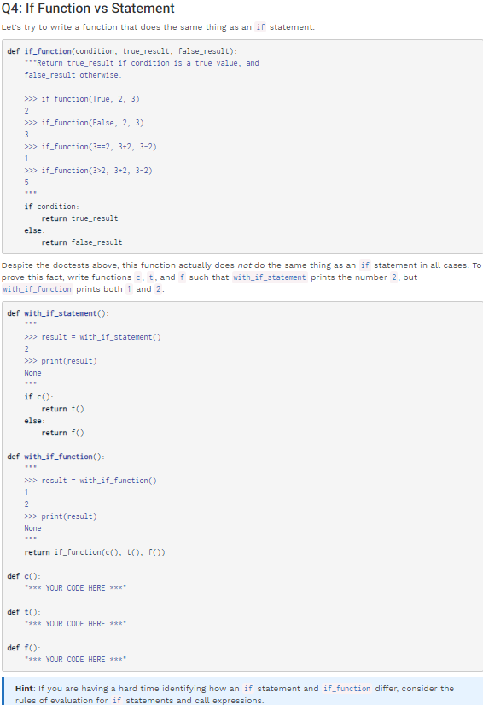Click 'return if_function(c(), t(), f())' line
Viewport: 483px width, 705px height.
95,552
